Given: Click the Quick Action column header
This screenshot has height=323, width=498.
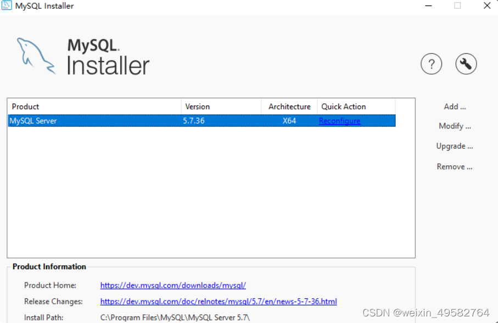Looking at the screenshot, I should tap(344, 107).
